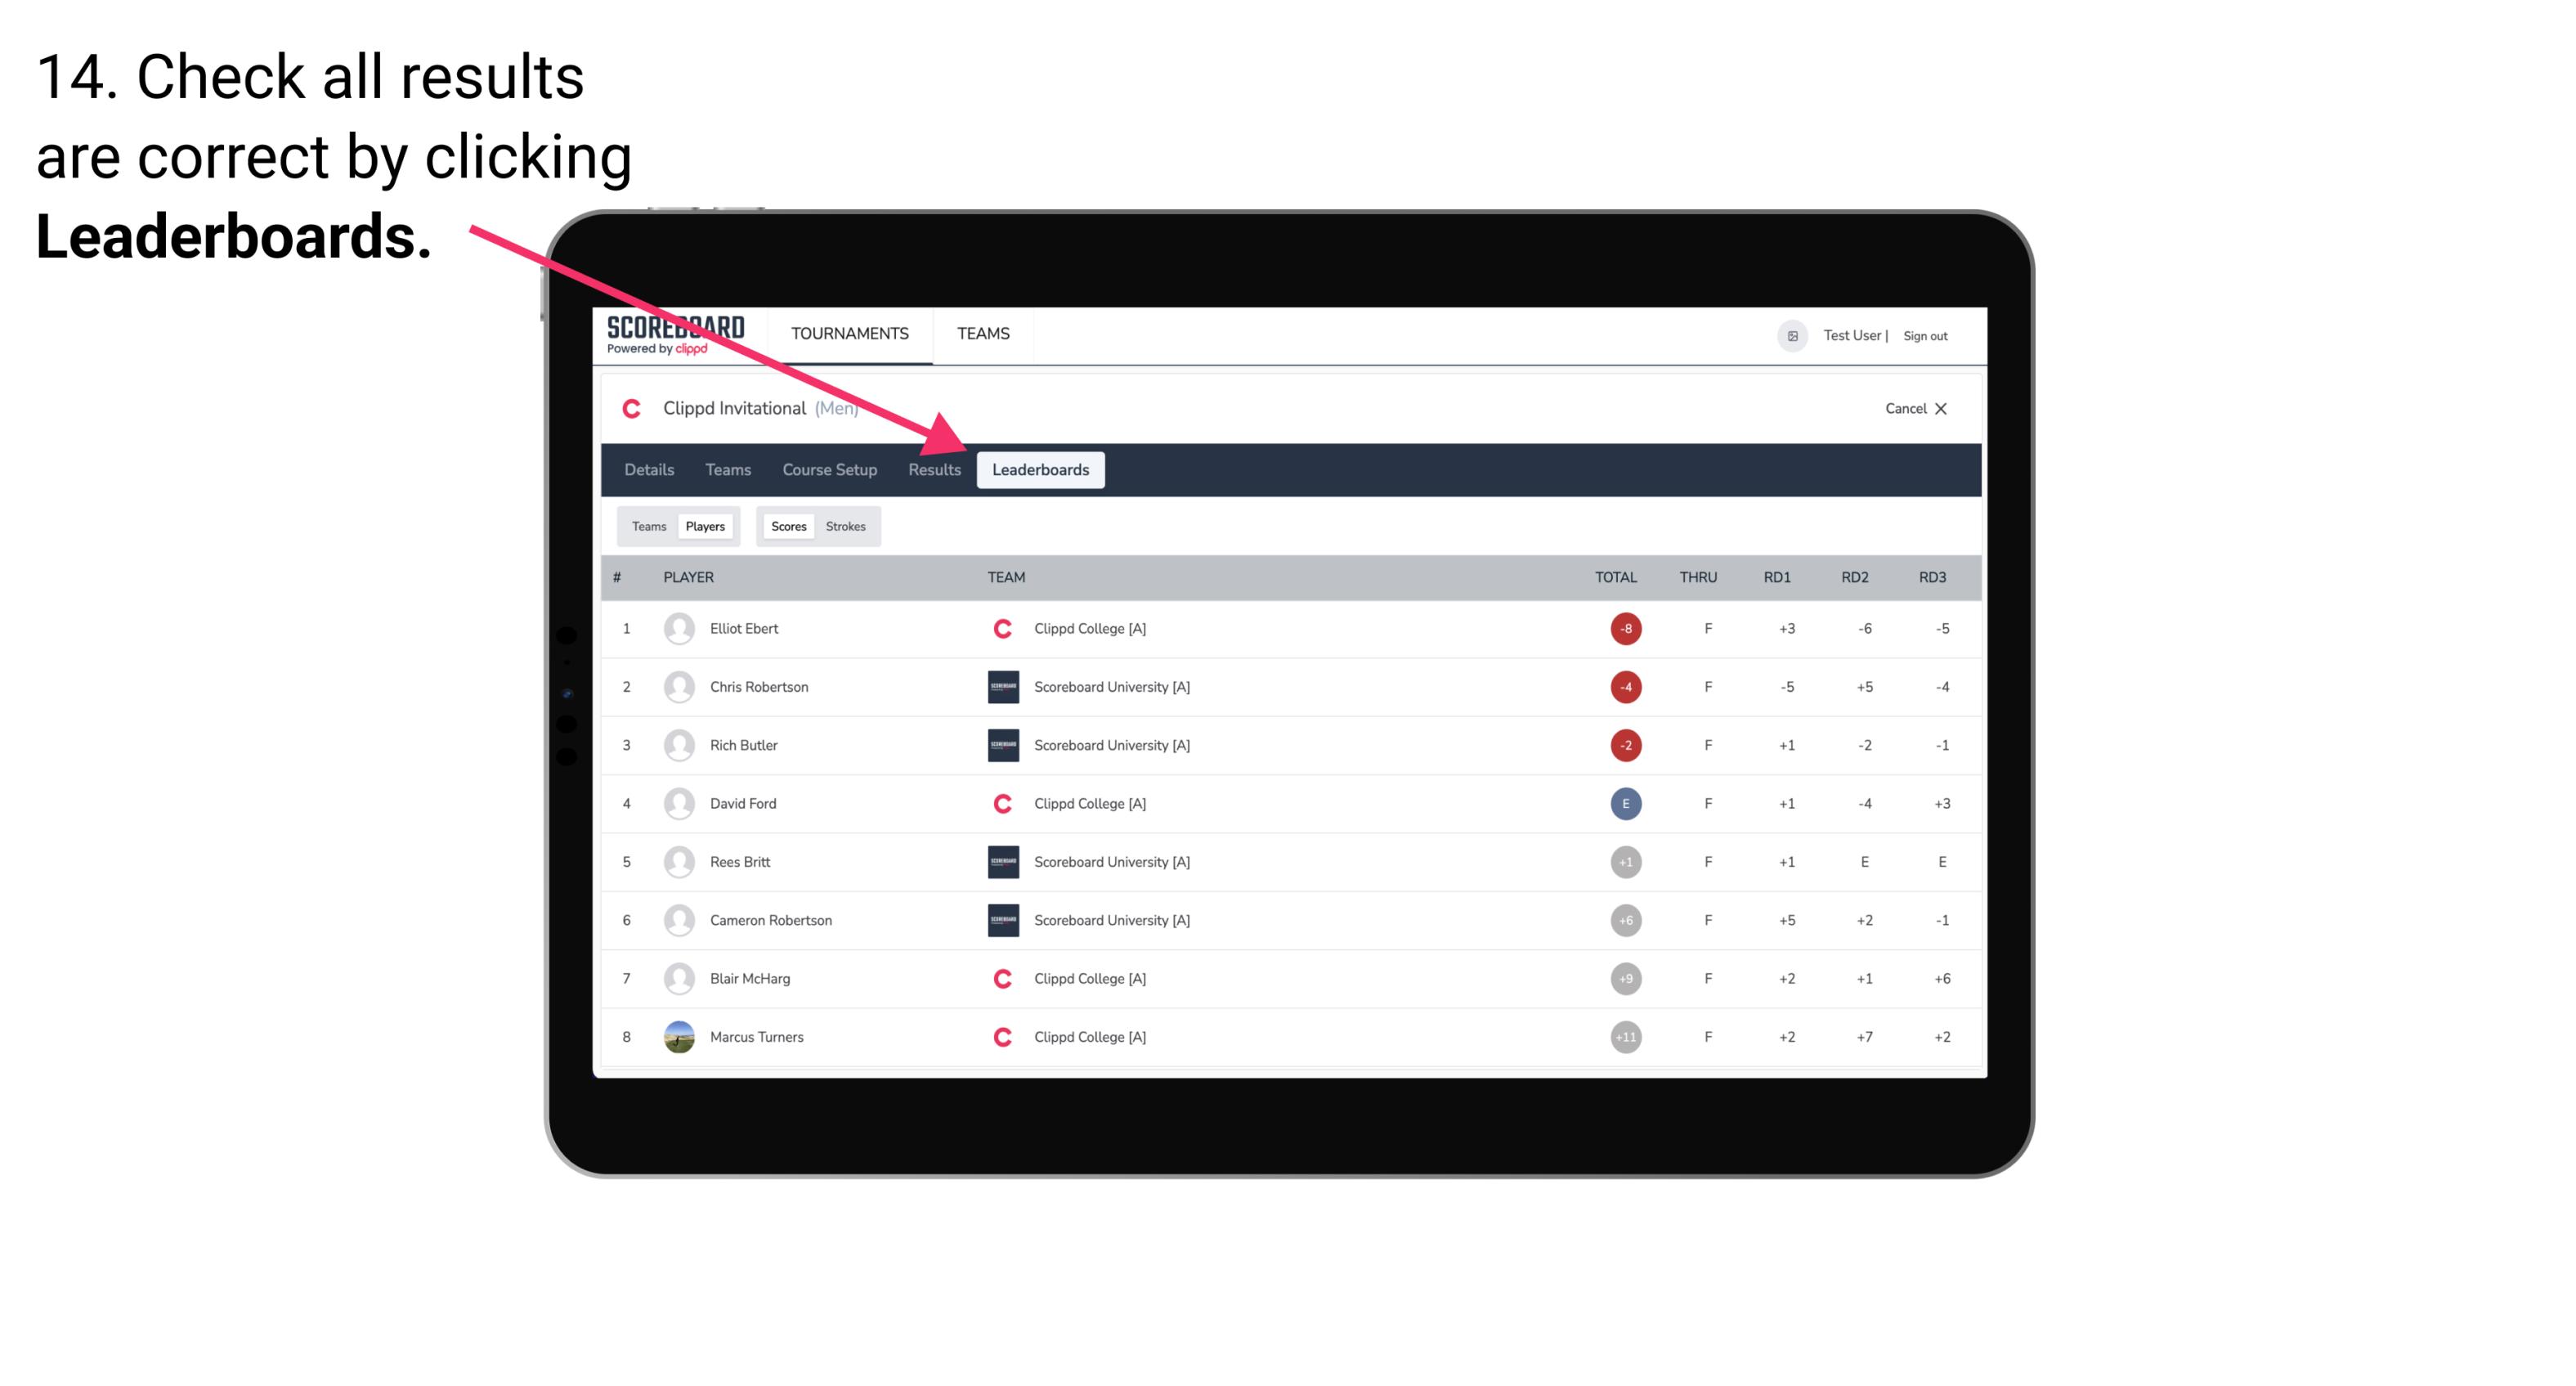Select the Teams toggle button
2576x1386 pixels.
click(648, 526)
